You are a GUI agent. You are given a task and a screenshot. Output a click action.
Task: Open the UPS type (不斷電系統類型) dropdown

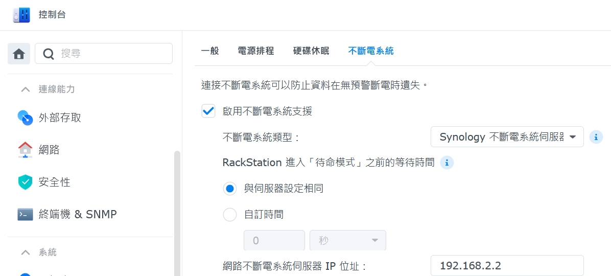point(507,137)
